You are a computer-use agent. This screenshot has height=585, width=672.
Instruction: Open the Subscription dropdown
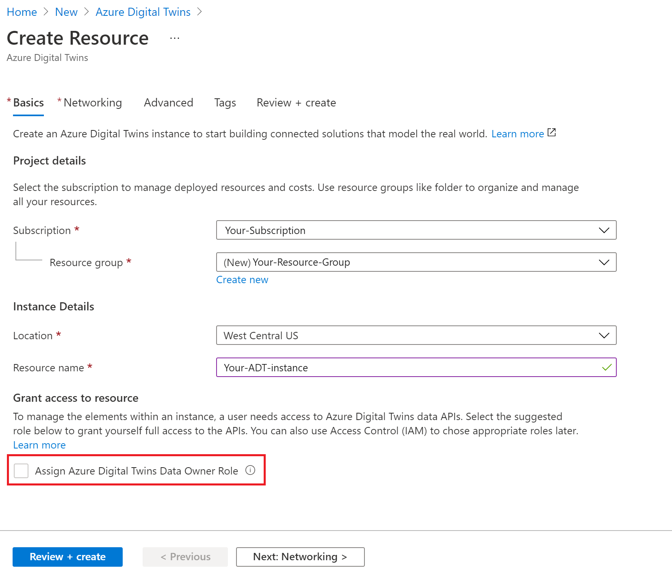tap(416, 230)
